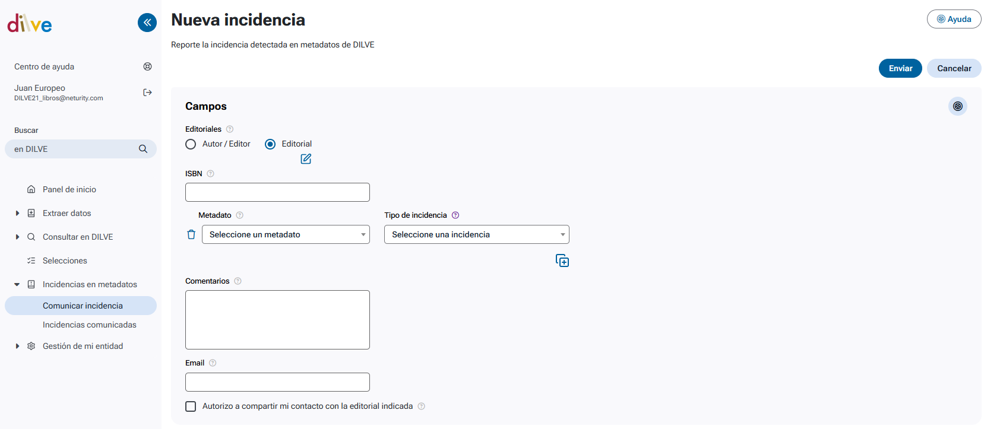This screenshot has width=1000, height=429.
Task: Open Incidencias comunicadas in sidebar
Action: [89, 325]
